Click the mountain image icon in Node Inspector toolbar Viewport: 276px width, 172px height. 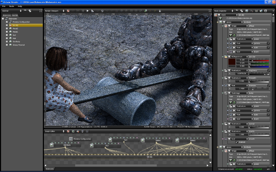[x=265, y=11]
